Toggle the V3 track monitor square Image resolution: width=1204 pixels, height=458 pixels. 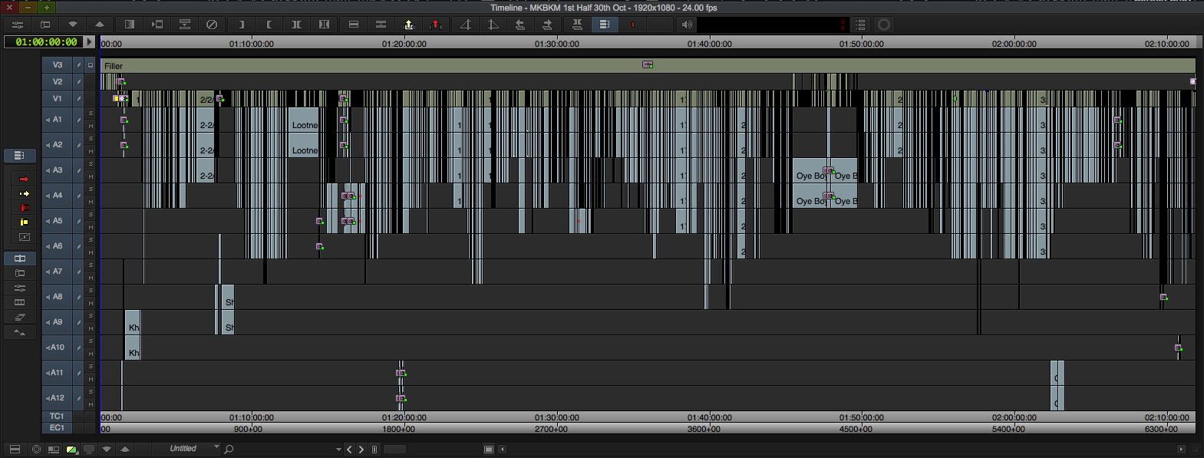pyautogui.click(x=91, y=65)
